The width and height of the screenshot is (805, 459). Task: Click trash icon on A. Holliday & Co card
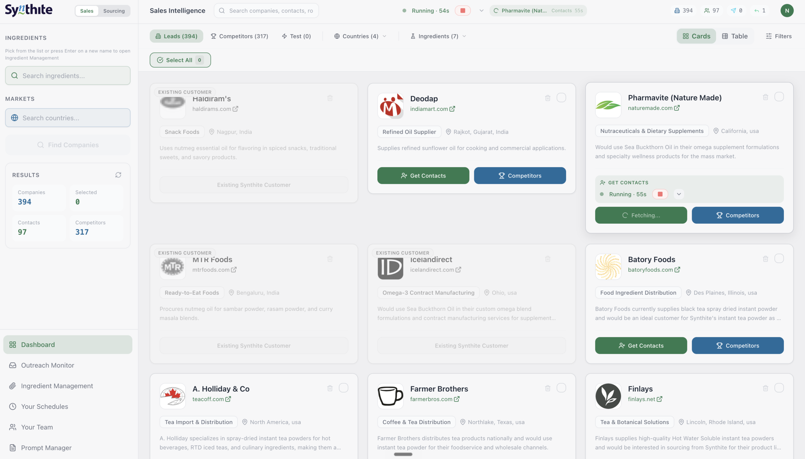tap(330, 388)
